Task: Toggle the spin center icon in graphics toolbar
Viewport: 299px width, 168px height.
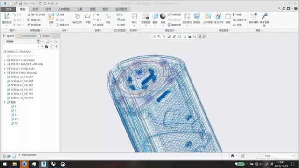Action: tap(194, 36)
